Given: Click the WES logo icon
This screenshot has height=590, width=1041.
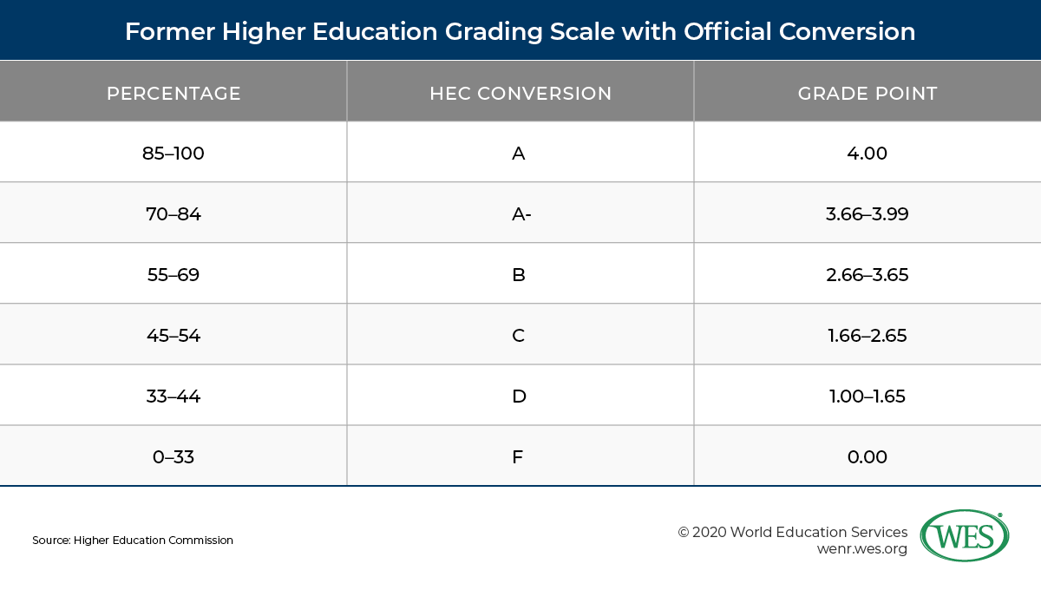Looking at the screenshot, I should click(964, 535).
